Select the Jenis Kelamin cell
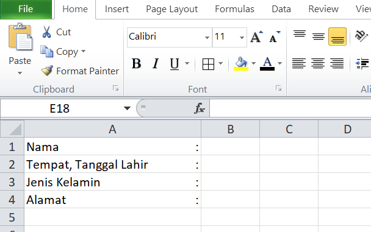The width and height of the screenshot is (371, 232). click(113, 181)
